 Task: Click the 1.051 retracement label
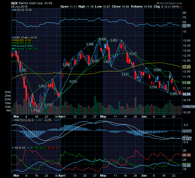point(114,40)
